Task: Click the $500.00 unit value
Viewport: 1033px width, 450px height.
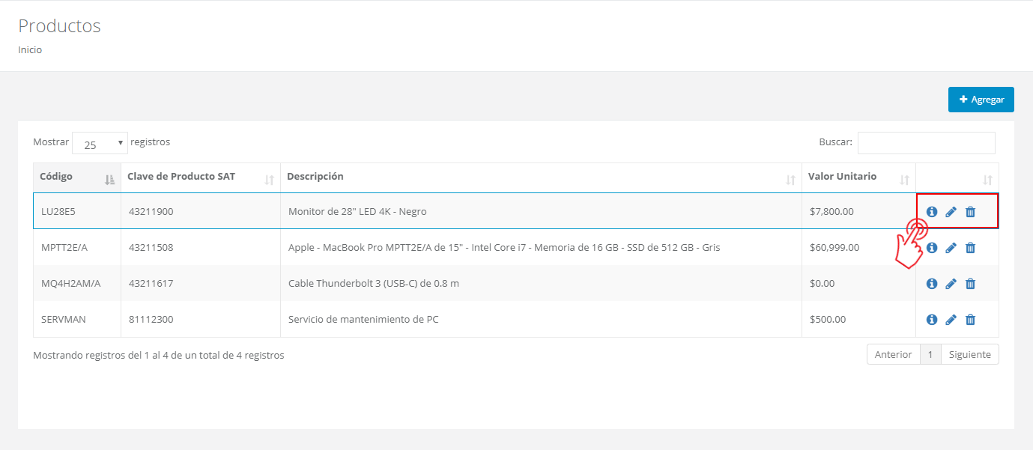Action: pyautogui.click(x=828, y=320)
